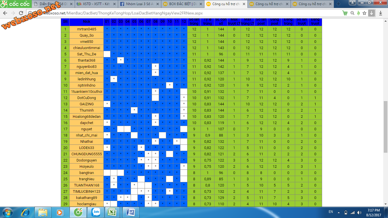388x218 pixels.
Task: Click nick 'Quay_So' in the table
Action: 87,35
